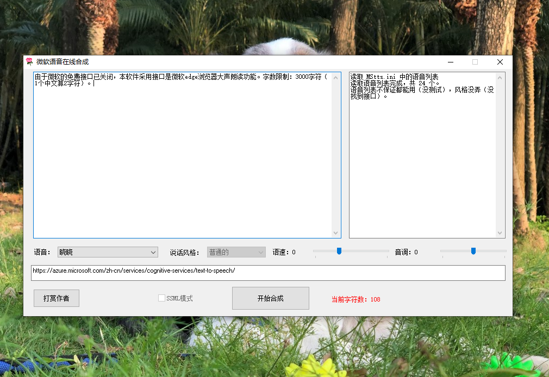Open the 语音 voice dropdown showing 晓晓
Viewport: 549px width, 377px height.
108,252
